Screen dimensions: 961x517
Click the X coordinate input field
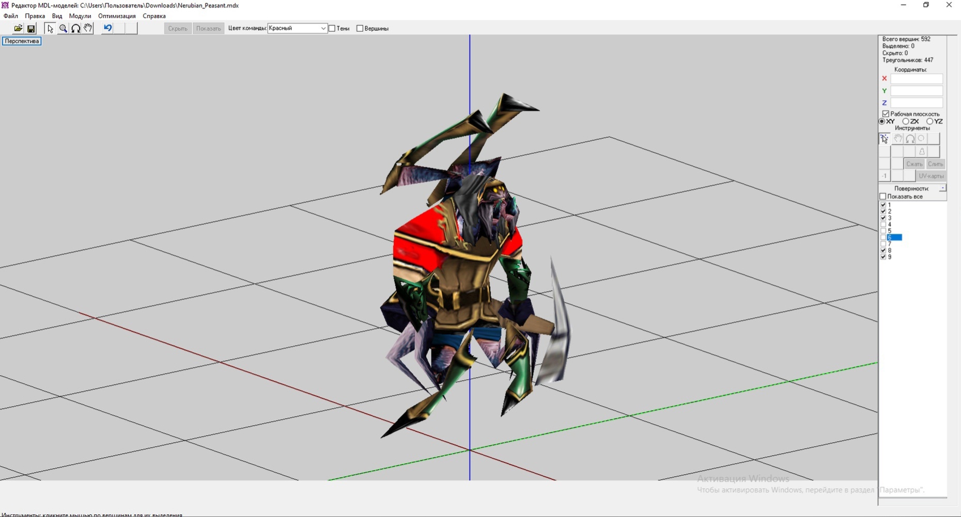(917, 79)
